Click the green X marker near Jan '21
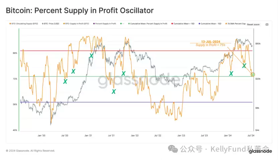Image resolution: width=278 pixels, height=160 pixels. pos(91,56)
